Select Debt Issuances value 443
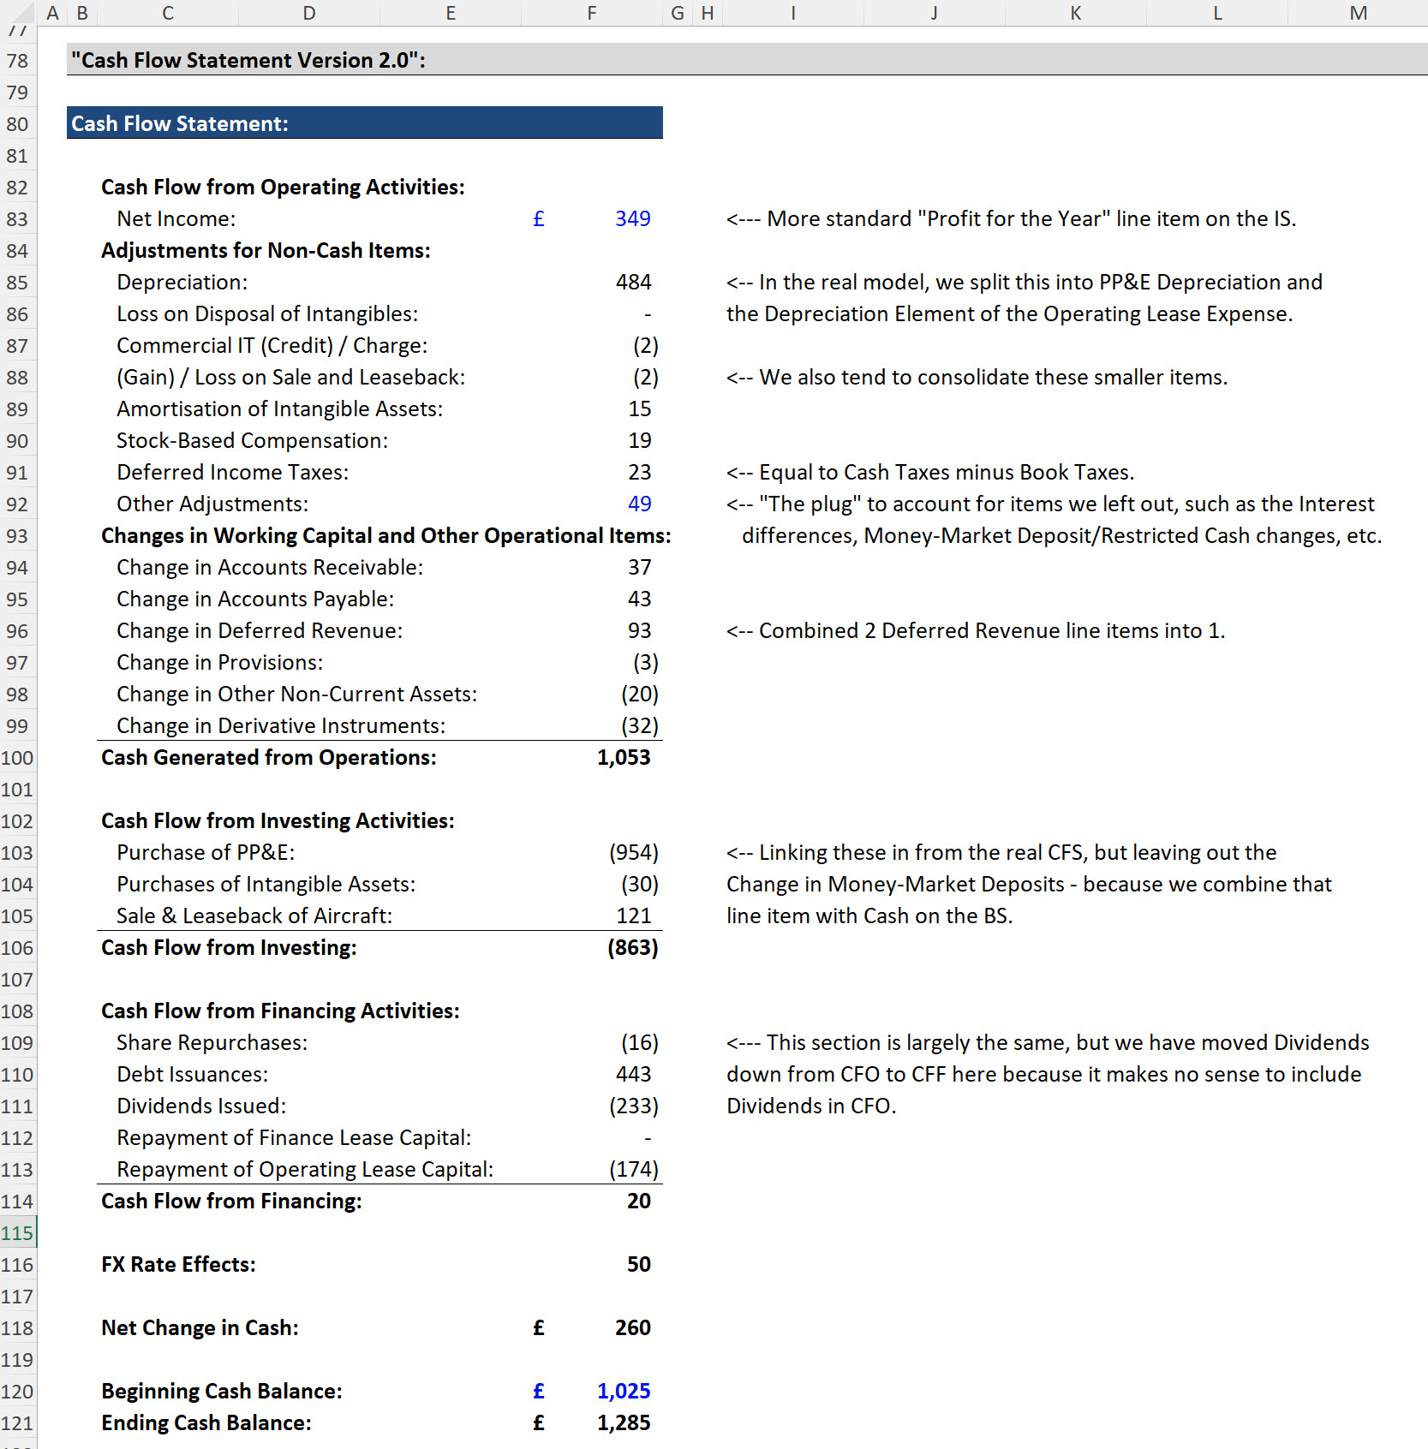Screen dimensions: 1428x1449 [634, 1075]
